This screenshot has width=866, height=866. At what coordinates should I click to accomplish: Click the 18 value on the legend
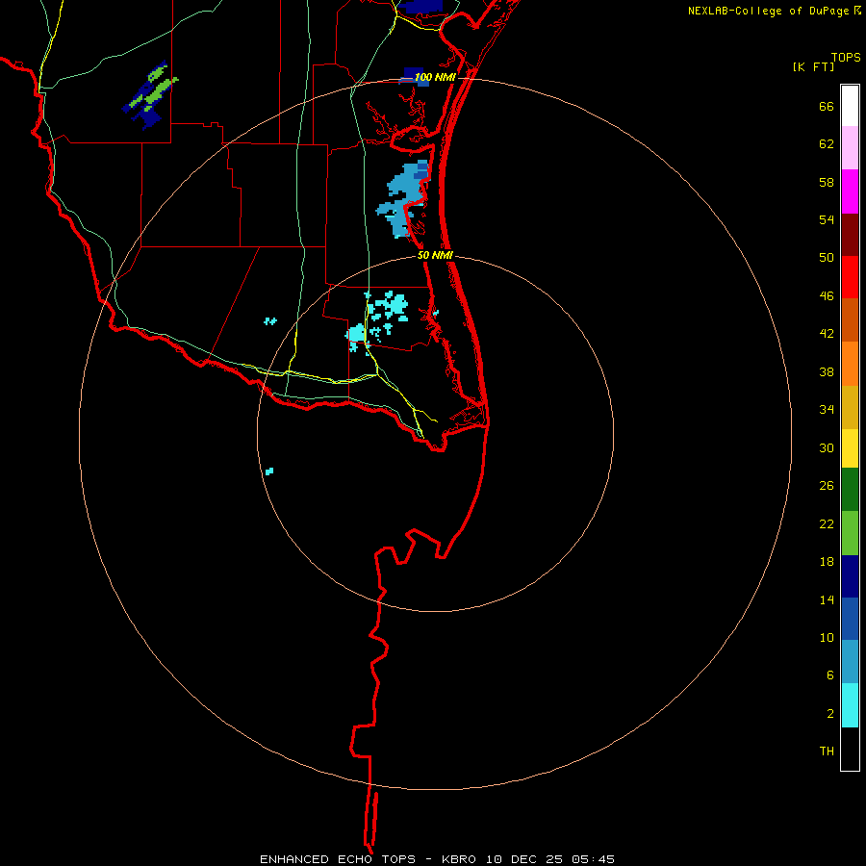827,562
